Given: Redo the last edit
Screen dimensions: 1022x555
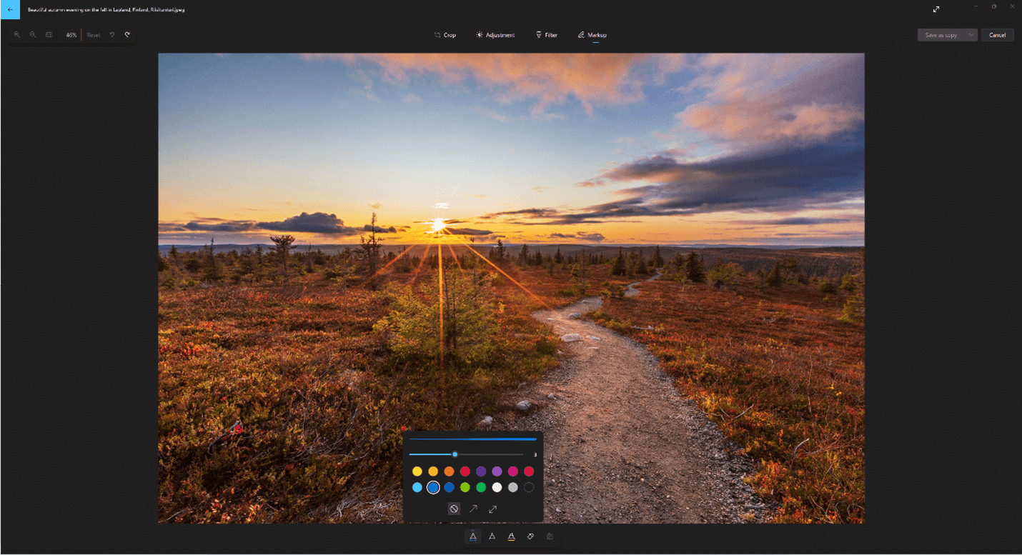Looking at the screenshot, I should tap(128, 34).
